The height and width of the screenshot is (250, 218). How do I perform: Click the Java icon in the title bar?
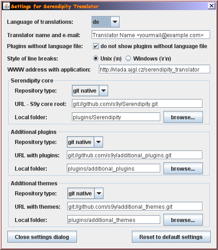[x=6, y=6]
